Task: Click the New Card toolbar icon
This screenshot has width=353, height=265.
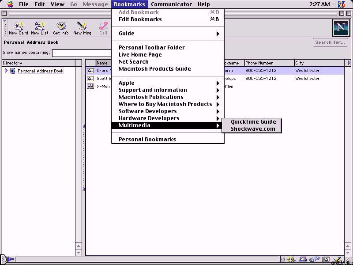Action: (x=18, y=28)
